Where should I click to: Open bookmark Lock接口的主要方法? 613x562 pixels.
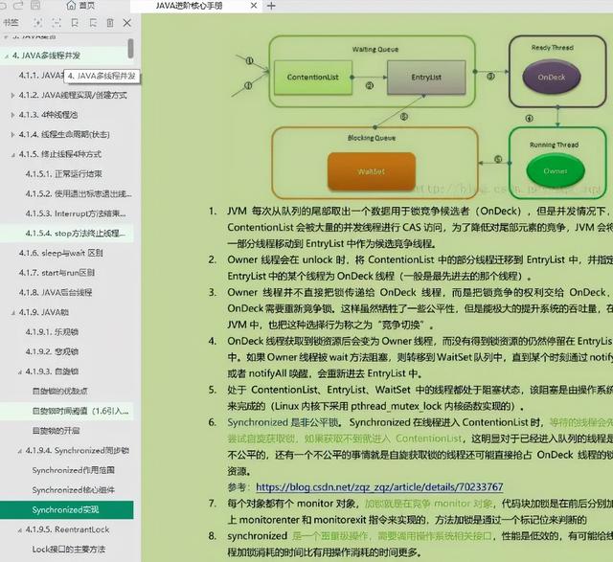(x=69, y=550)
